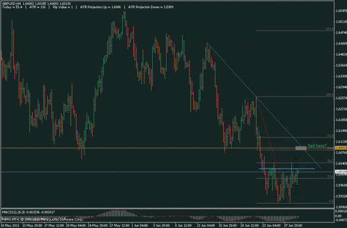Select the short thick blue resistance line
The image size is (347, 228).
287,169
